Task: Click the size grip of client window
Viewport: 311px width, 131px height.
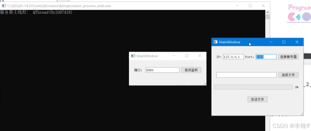Action: tap(302, 114)
